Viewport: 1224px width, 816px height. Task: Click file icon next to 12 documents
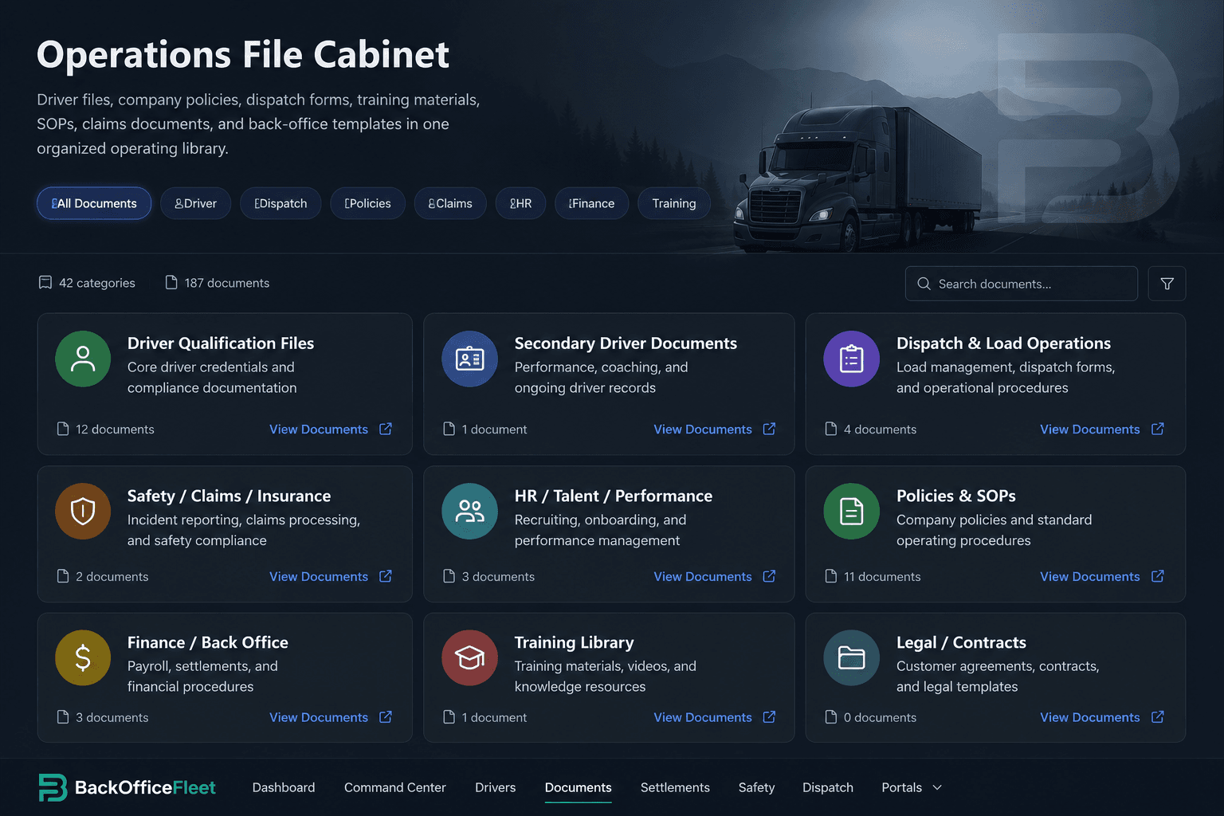[63, 429]
